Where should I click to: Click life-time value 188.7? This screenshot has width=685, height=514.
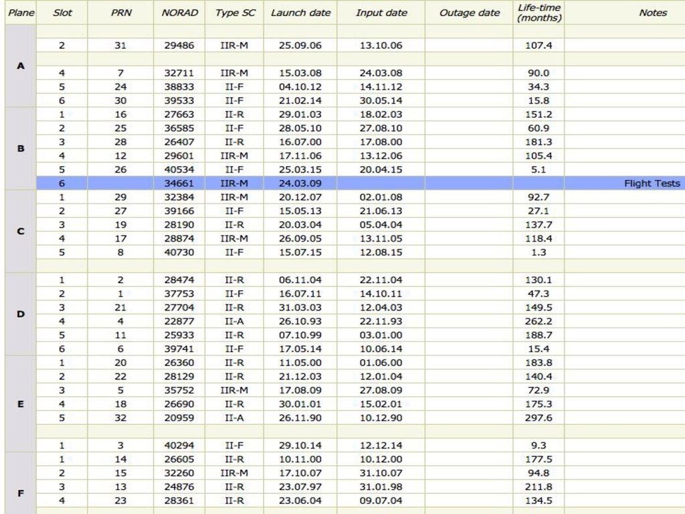[x=539, y=335]
